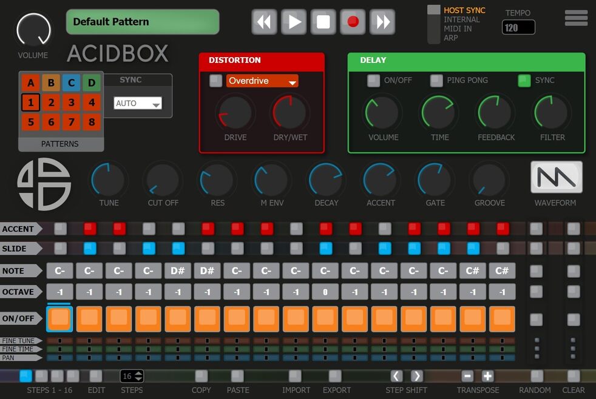Image resolution: width=596 pixels, height=399 pixels.
Task: Open the first step's note dropdown
Action: point(59,270)
